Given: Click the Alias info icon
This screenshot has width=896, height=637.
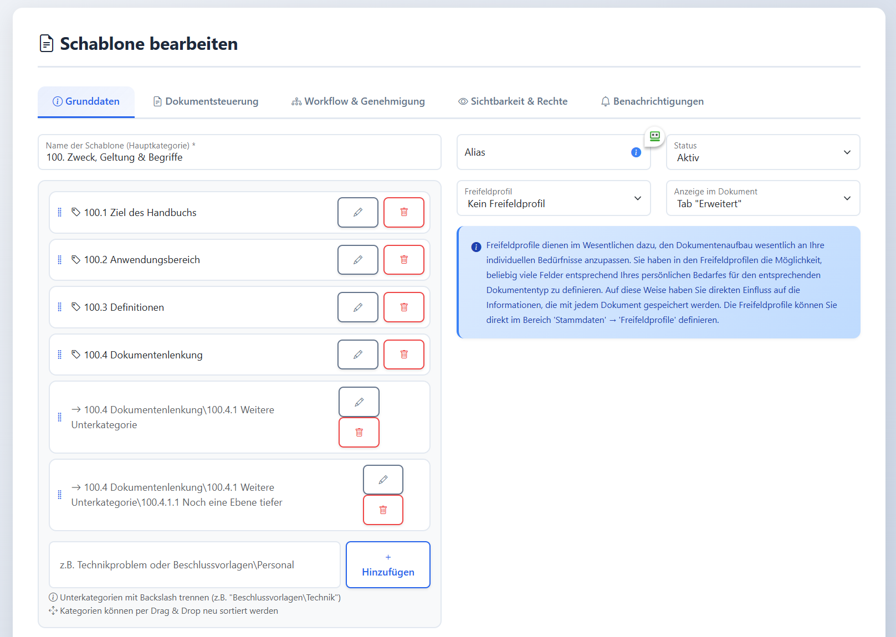Looking at the screenshot, I should (636, 152).
